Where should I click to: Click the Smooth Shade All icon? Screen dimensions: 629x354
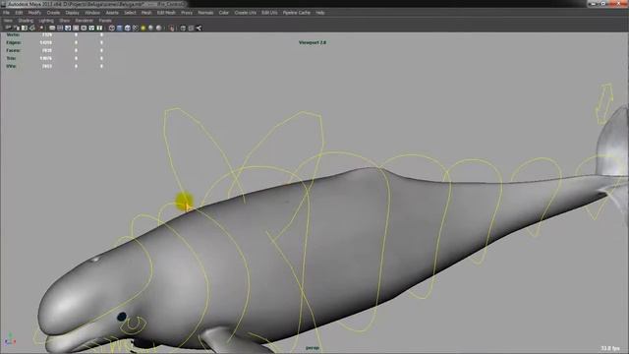tap(120, 29)
